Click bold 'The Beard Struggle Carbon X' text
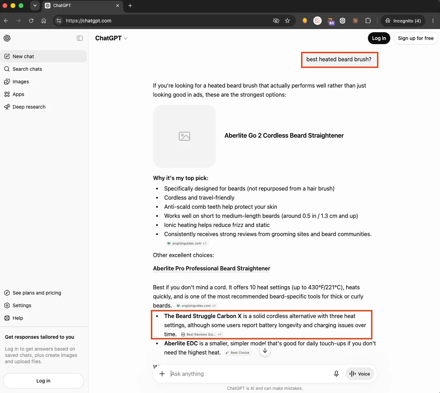Screen dimensions: 440x393 203,316
